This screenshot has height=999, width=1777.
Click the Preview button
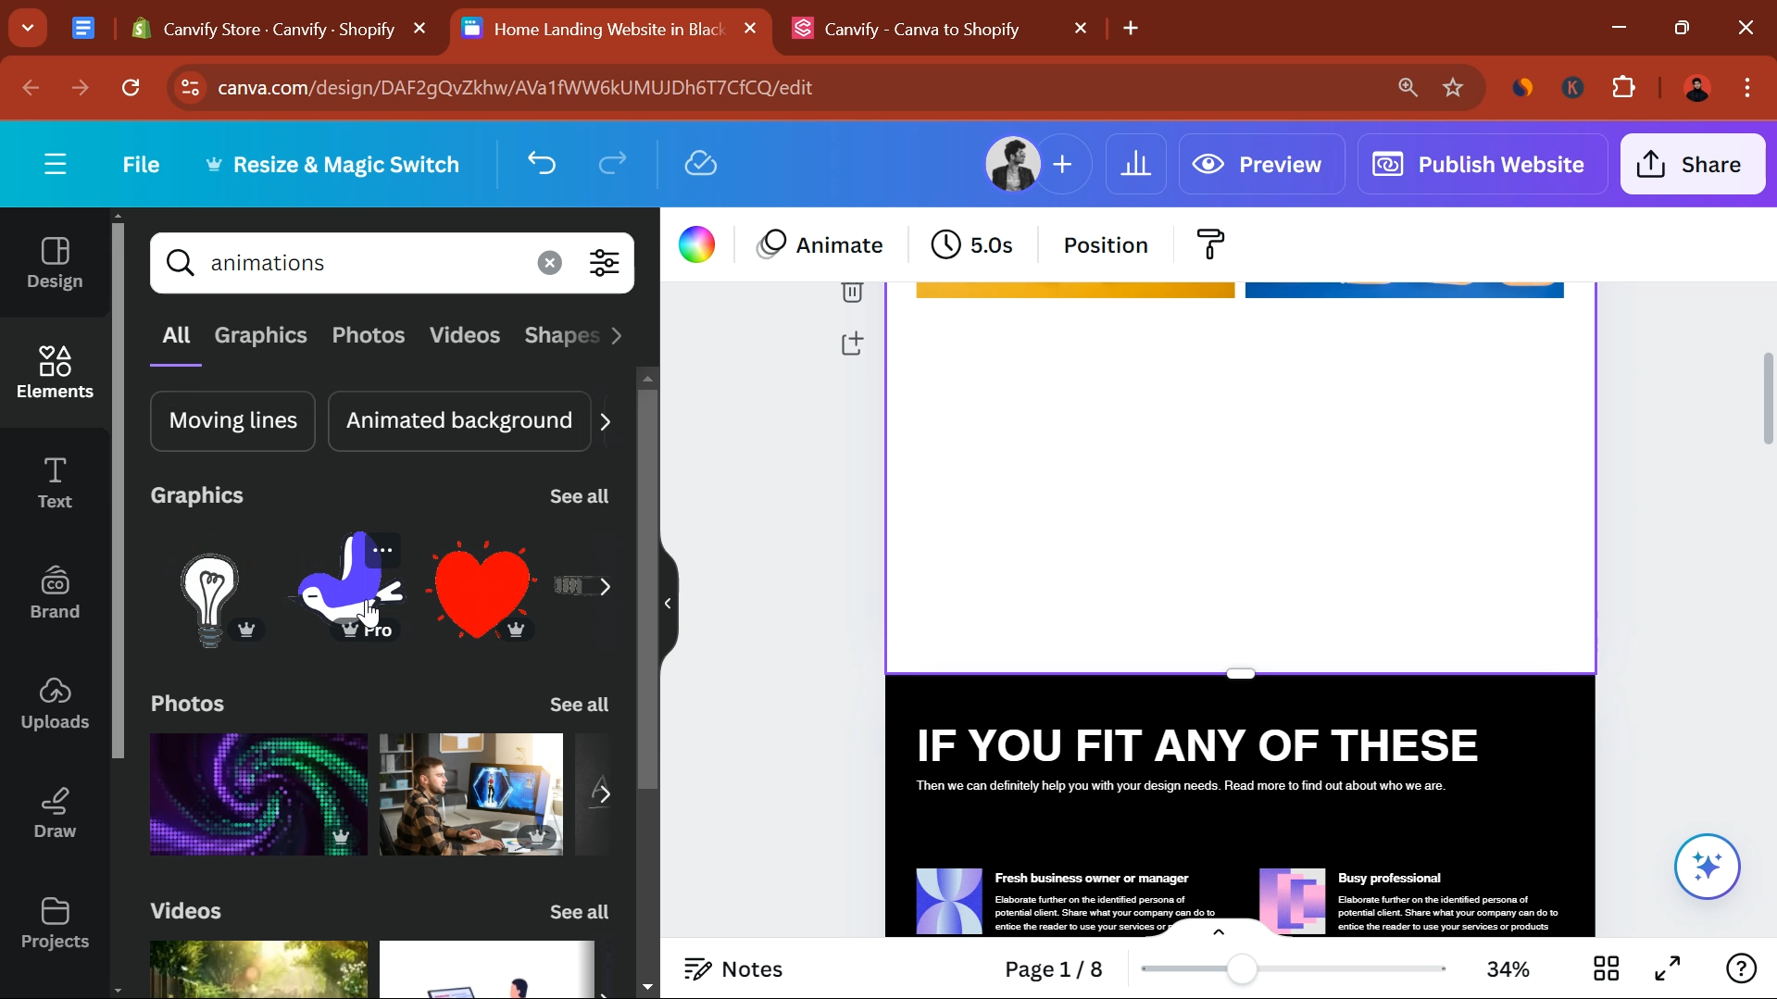[x=1261, y=165]
